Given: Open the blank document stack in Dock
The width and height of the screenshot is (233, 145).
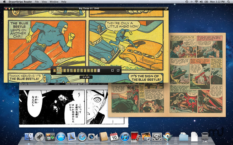Looking at the screenshot, I should click(x=194, y=137).
